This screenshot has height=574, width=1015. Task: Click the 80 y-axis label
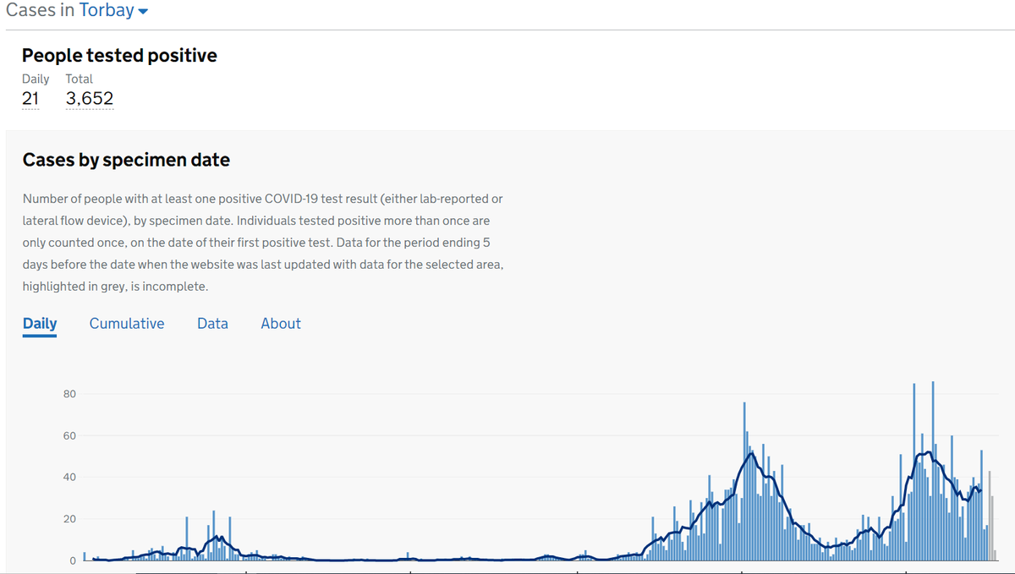tap(69, 395)
